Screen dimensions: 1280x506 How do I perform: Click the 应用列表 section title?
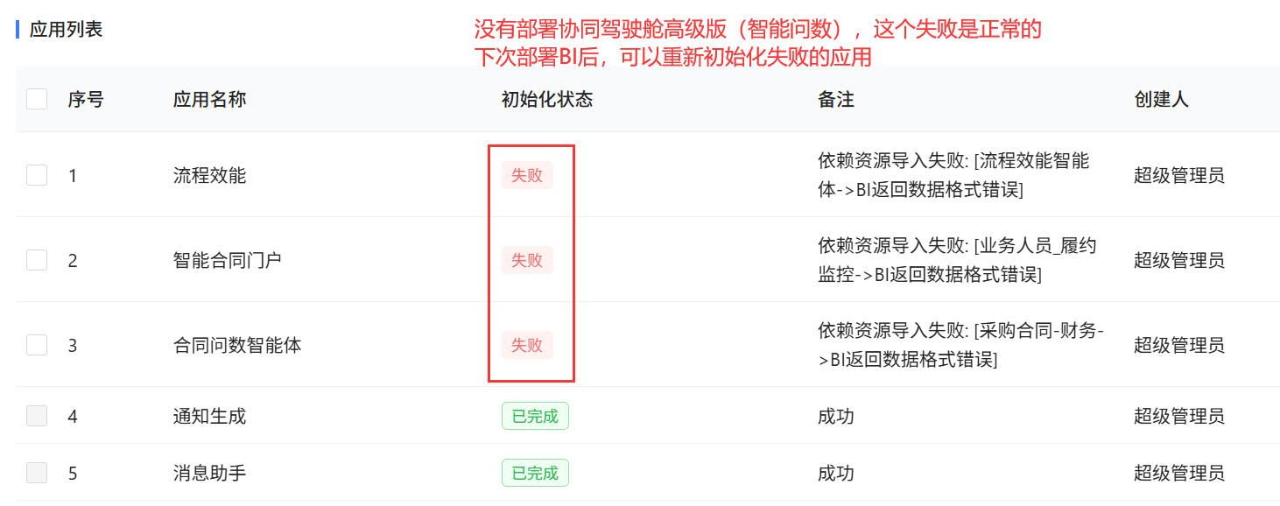point(66,29)
